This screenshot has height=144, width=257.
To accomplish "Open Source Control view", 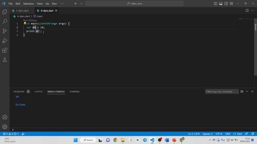I will tap(5, 31).
